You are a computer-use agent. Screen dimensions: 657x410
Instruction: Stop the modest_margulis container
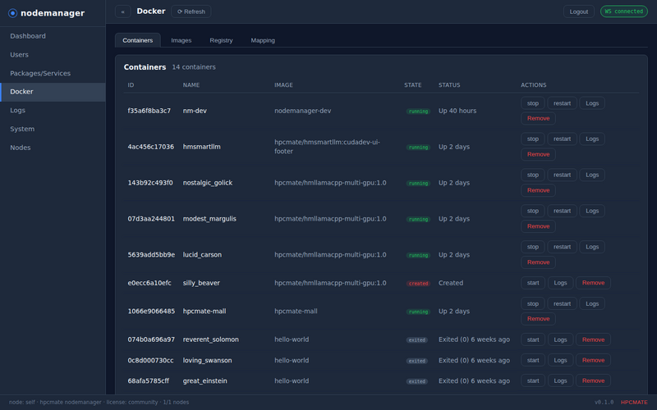click(x=532, y=211)
